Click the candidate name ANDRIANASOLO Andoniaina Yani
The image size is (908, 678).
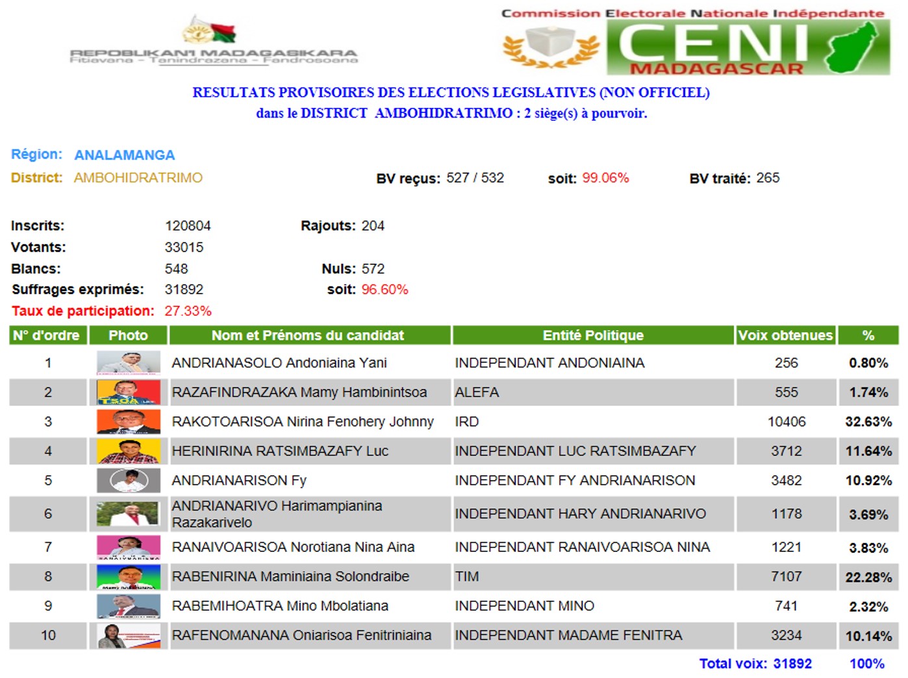point(279,363)
